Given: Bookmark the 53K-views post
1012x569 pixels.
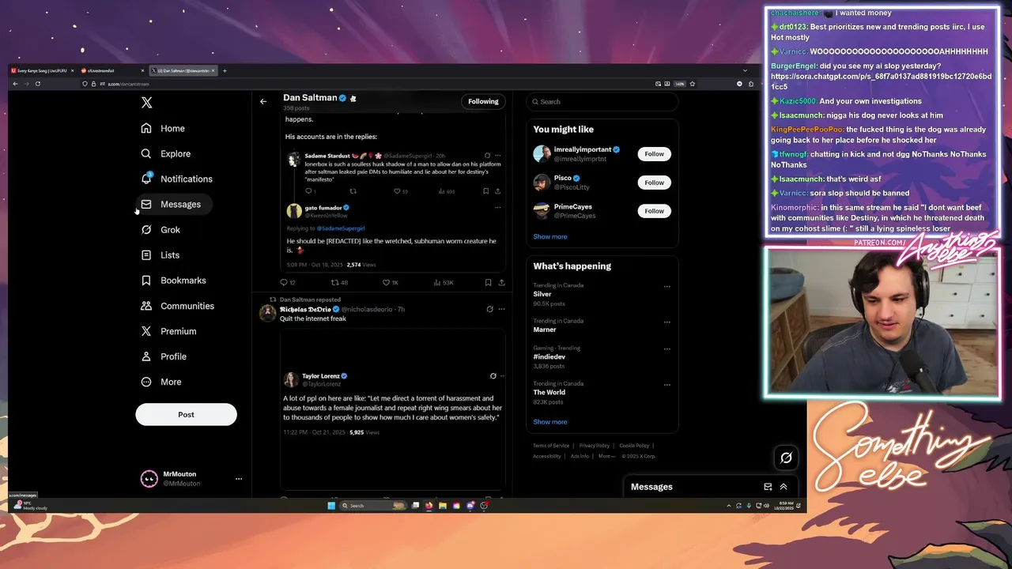Looking at the screenshot, I should [488, 282].
